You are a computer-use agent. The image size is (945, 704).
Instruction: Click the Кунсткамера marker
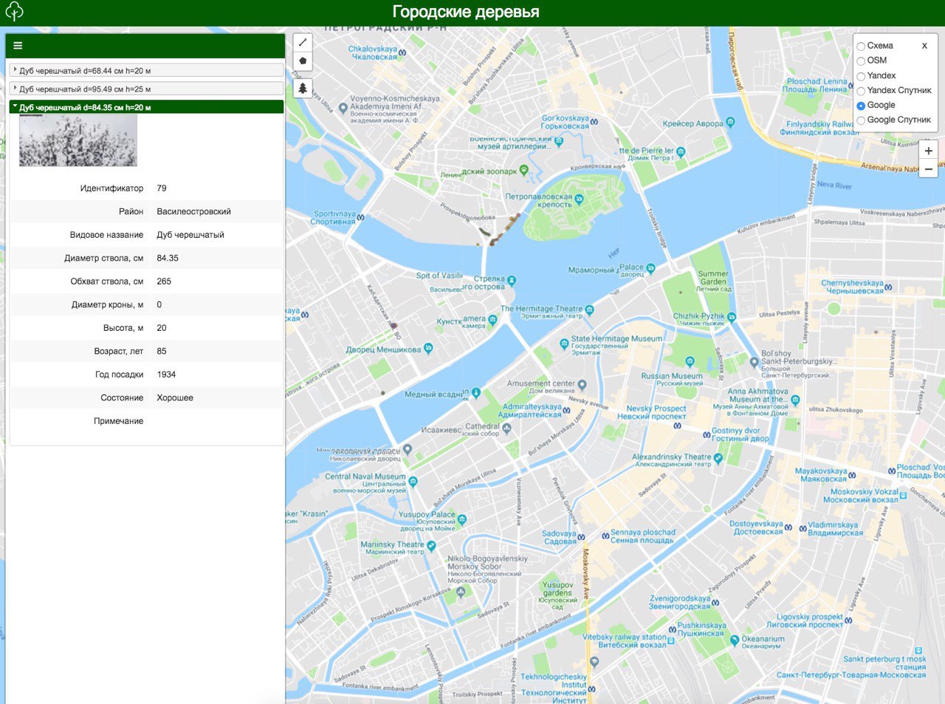click(492, 320)
